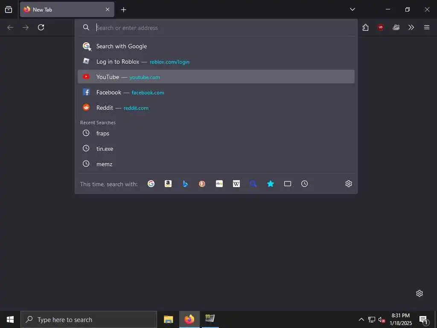Select recent search 'memz'

(216, 164)
